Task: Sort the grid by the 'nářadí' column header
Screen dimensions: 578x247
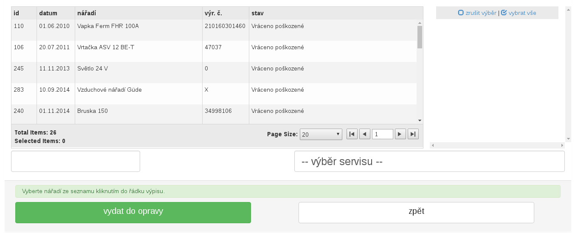Action: (87, 13)
